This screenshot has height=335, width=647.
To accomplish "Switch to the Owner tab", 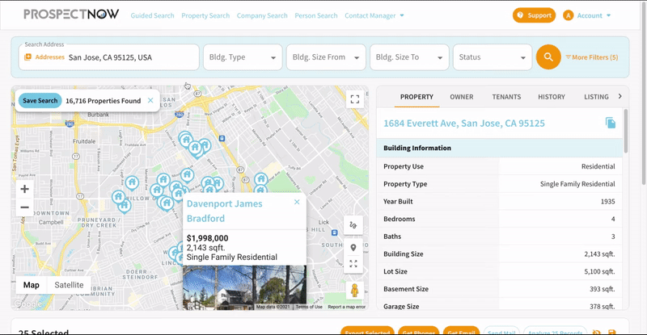I will coord(462,97).
